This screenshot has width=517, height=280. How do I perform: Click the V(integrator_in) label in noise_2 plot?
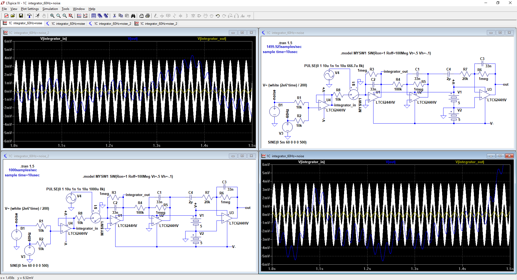pyautogui.click(x=53, y=39)
